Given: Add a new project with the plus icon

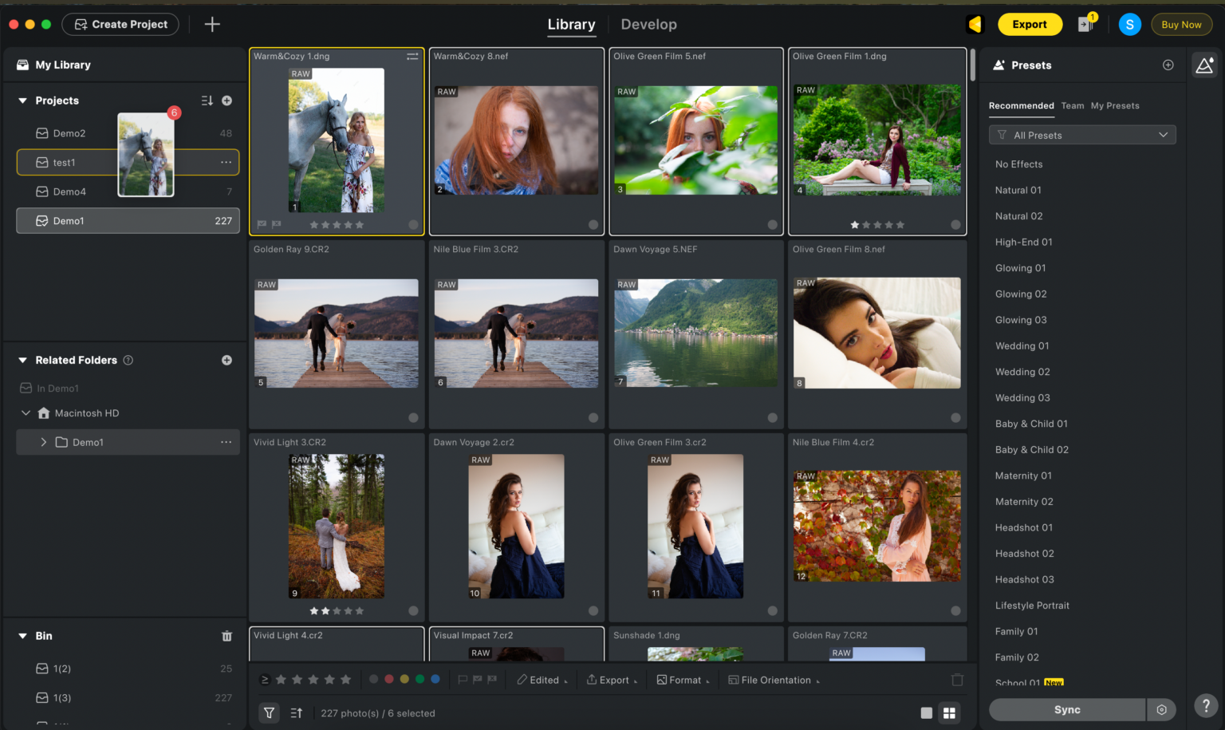Looking at the screenshot, I should (226, 101).
